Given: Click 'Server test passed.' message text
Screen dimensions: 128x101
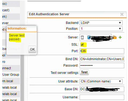Looking at the screenshot, I should pyautogui.click(x=17, y=37).
